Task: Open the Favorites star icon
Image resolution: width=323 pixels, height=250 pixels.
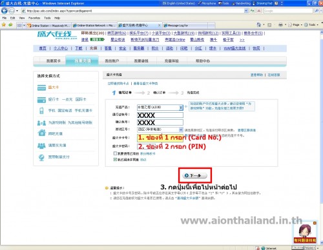Action: (4, 25)
